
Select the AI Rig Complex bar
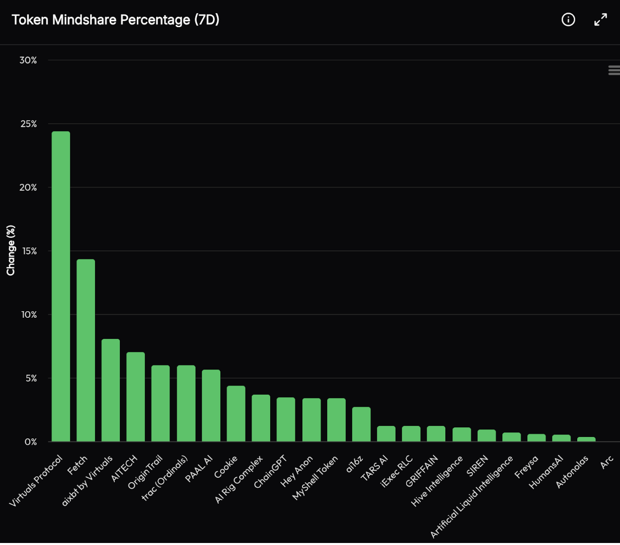261,418
